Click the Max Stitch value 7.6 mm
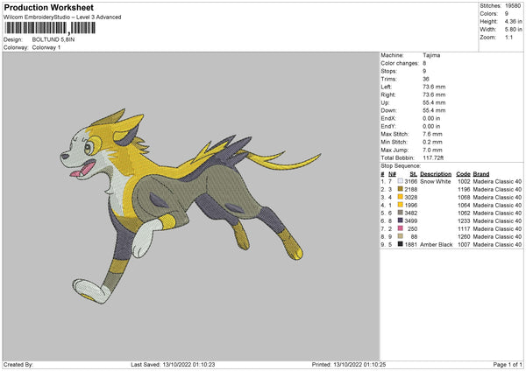 click(432, 134)
